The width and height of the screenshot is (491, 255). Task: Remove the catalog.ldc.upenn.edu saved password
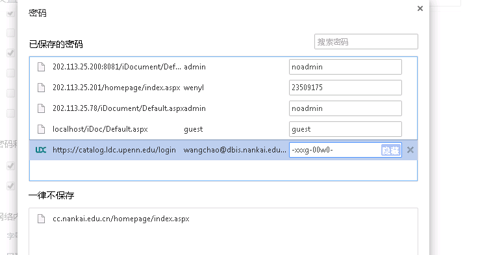click(410, 150)
